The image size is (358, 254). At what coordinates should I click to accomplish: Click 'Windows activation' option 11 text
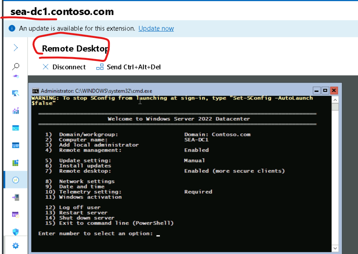[x=90, y=197]
